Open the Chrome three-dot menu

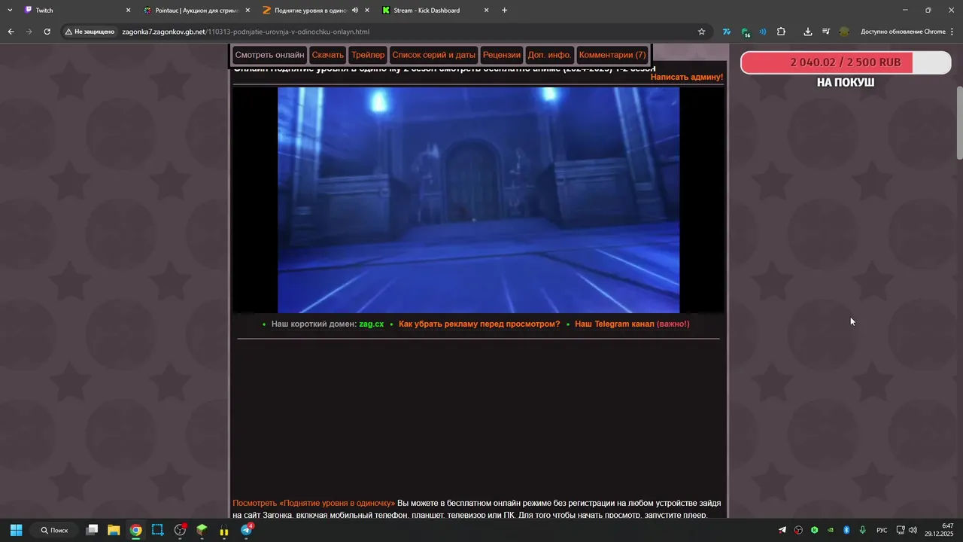pyautogui.click(x=952, y=32)
